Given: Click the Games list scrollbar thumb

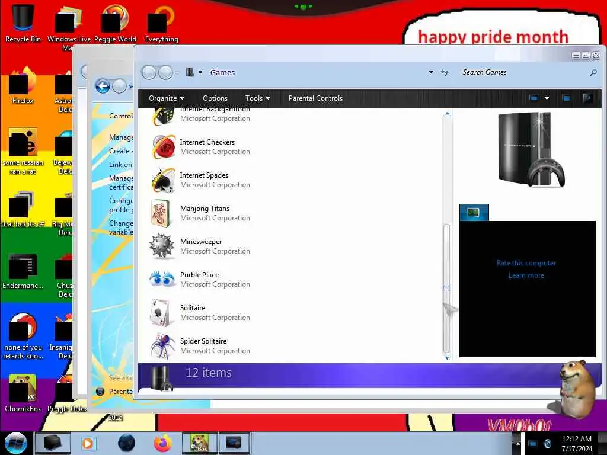Looking at the screenshot, I should click(447, 289).
